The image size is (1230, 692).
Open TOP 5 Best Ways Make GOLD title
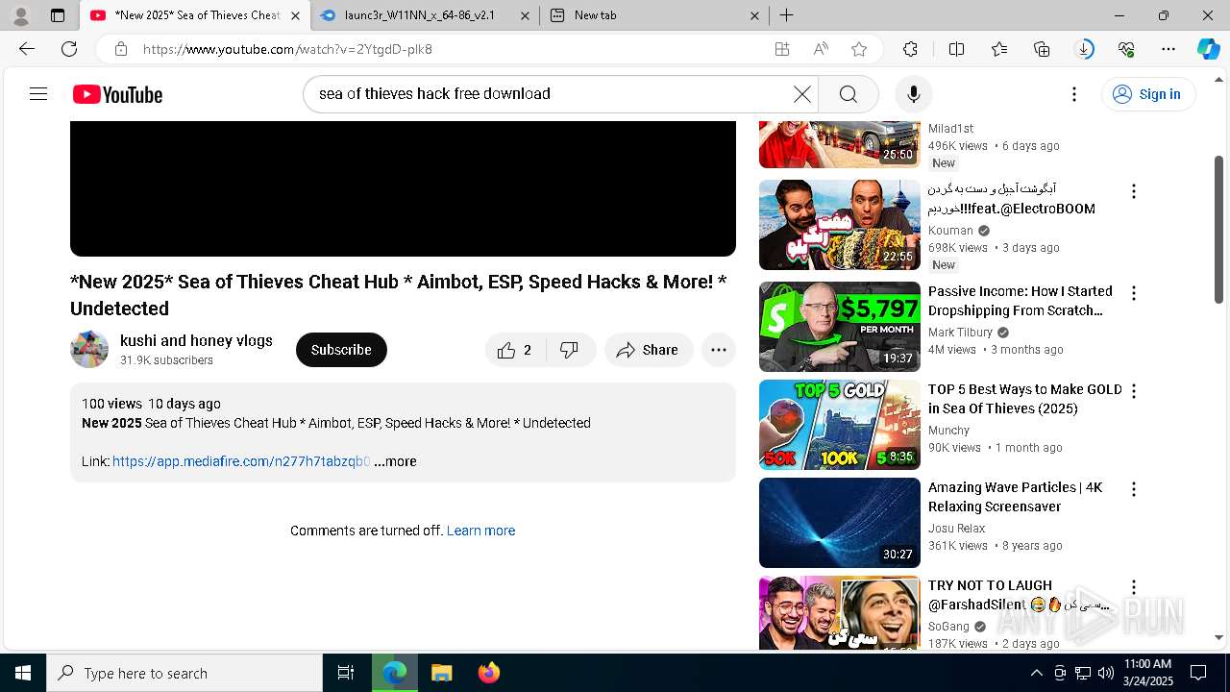pos(1024,399)
